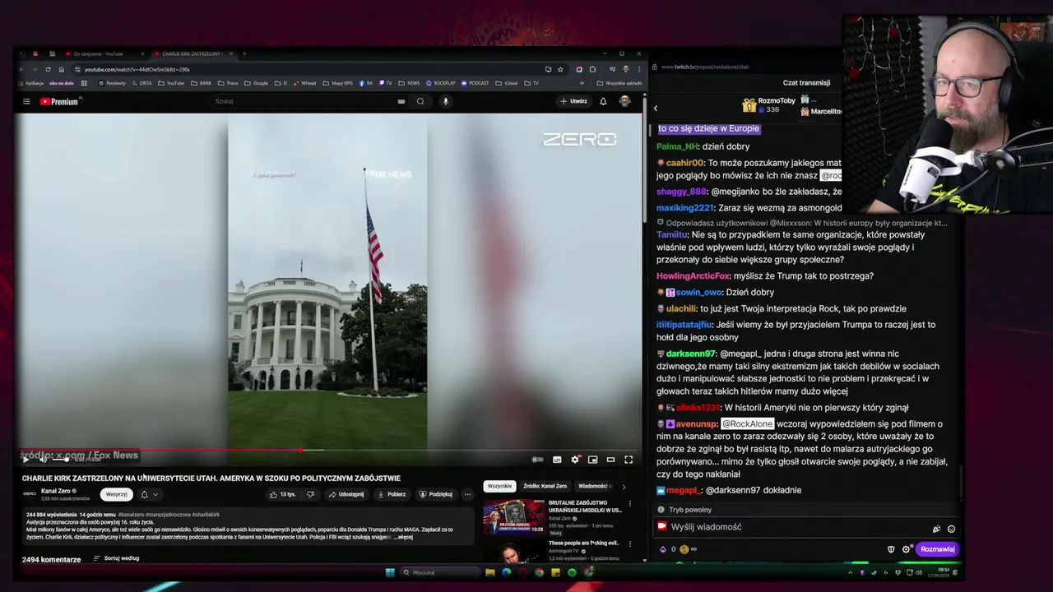Viewport: 1053px width, 592px height.
Task: Open video player settings gear
Action: pos(575,460)
